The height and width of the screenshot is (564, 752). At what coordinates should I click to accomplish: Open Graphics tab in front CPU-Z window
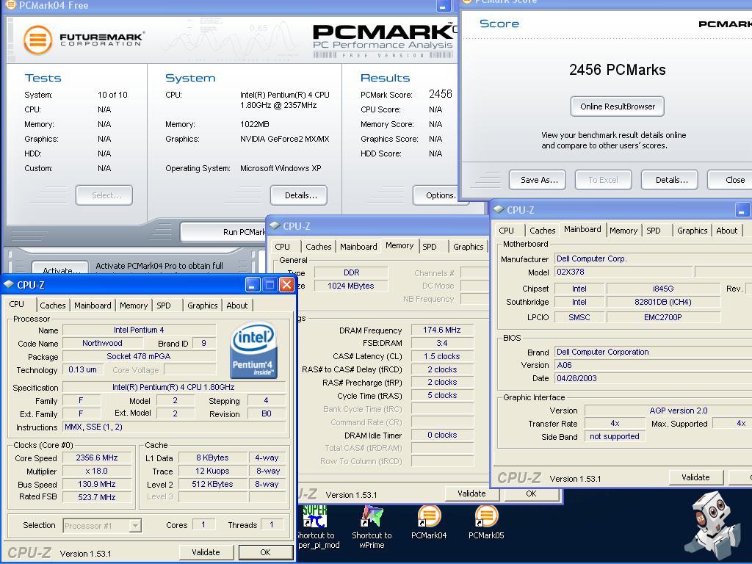(x=203, y=305)
